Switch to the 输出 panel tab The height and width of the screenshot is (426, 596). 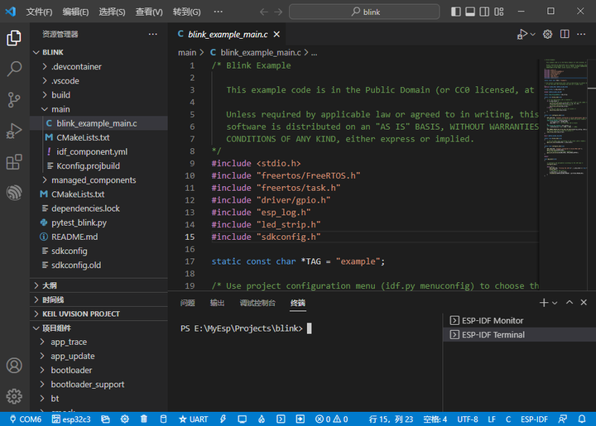217,303
